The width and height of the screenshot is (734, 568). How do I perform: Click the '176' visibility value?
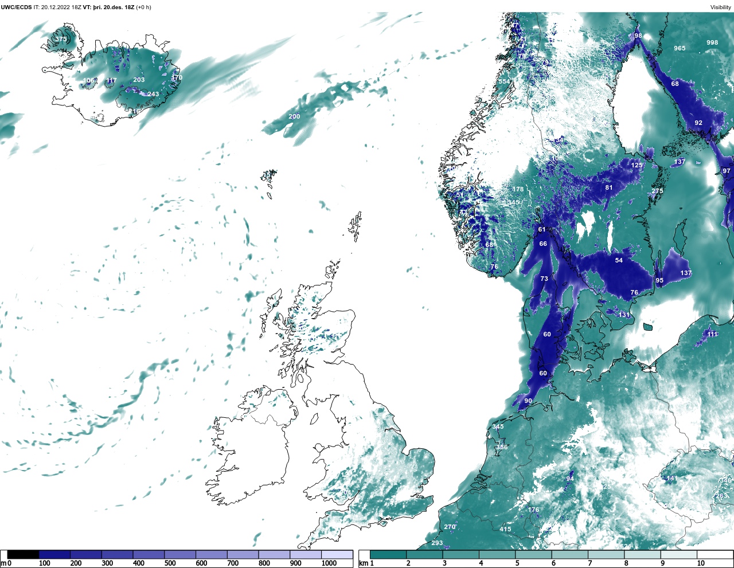point(533,510)
